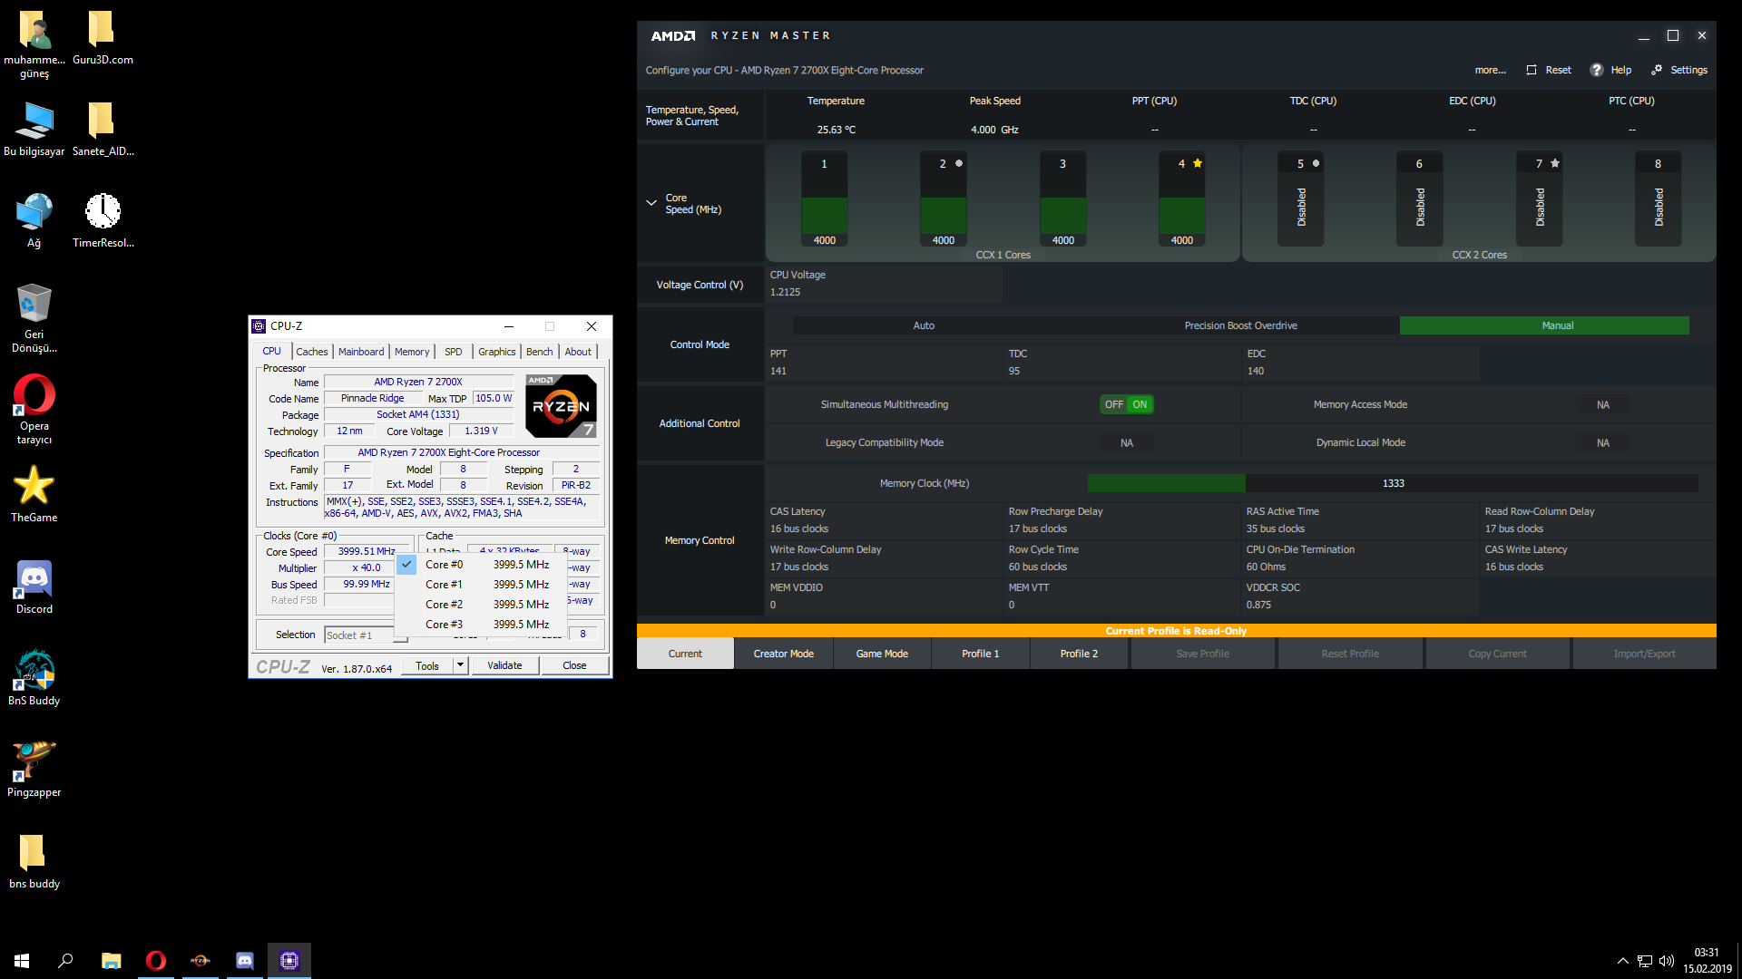
Task: Switch to Profile 2
Action: pos(1079,654)
